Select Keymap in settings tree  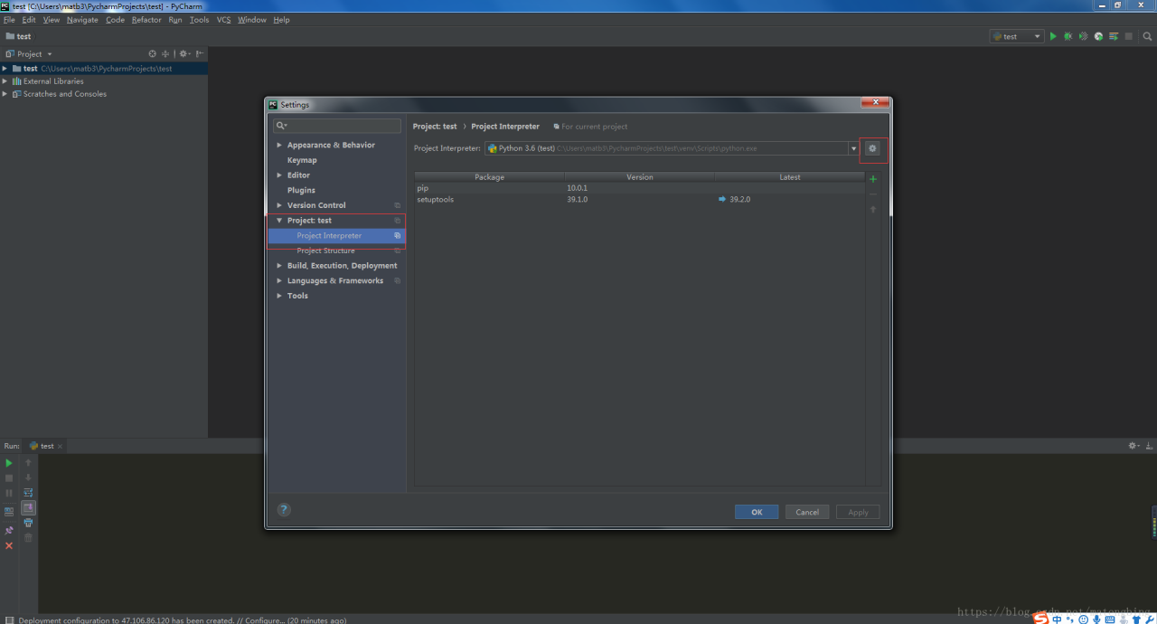302,160
